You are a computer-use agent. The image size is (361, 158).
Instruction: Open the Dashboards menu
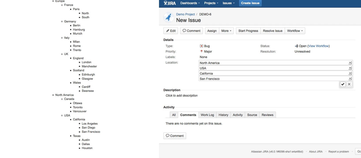pos(190,3)
